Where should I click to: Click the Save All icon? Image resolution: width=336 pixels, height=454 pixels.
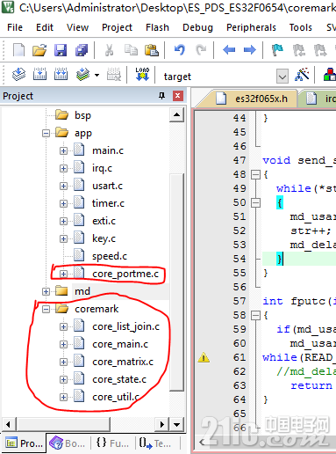tap(82, 50)
